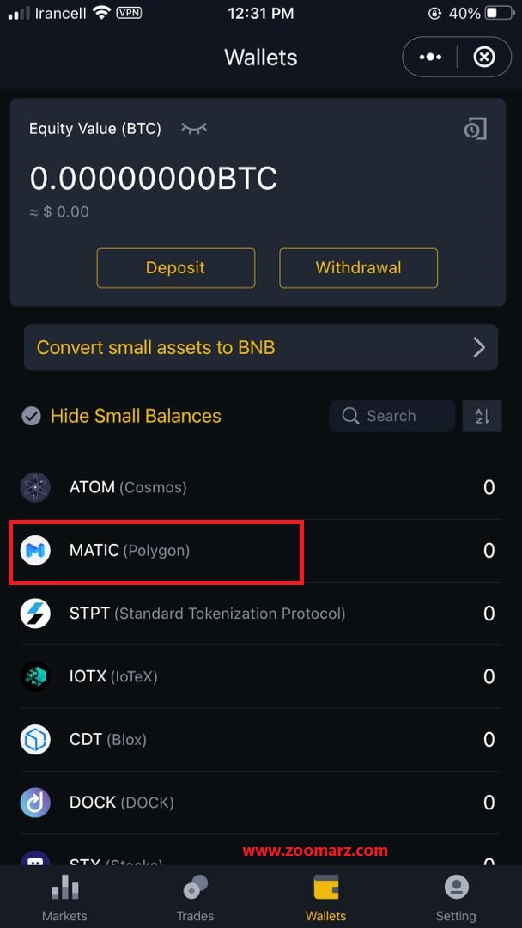Select the STPT token icon
522x928 pixels.
(35, 614)
